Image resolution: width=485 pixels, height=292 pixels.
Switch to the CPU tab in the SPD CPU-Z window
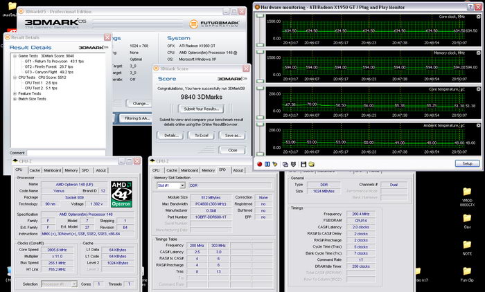(x=156, y=170)
